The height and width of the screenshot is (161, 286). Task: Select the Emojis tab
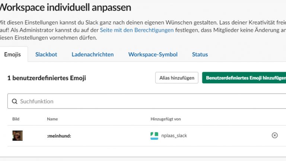pos(12,54)
